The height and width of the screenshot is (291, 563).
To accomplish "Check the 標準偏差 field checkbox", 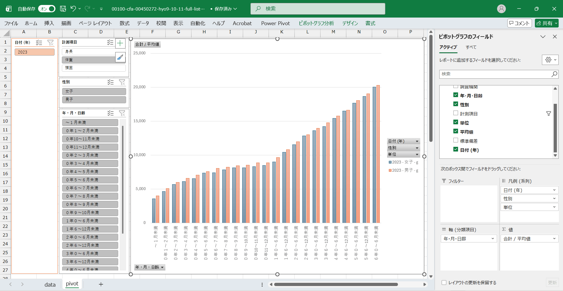I will click(x=456, y=140).
